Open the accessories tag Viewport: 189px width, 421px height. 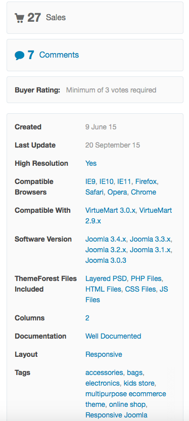click(x=104, y=372)
